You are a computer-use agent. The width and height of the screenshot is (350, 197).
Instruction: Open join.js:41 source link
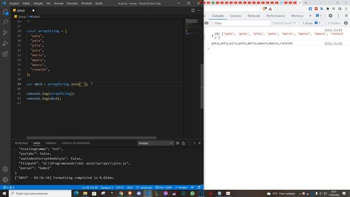(x=333, y=30)
